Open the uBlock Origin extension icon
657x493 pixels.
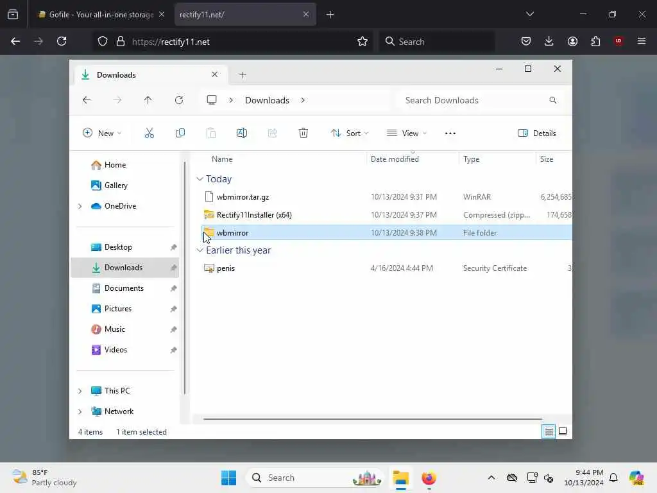pos(619,42)
